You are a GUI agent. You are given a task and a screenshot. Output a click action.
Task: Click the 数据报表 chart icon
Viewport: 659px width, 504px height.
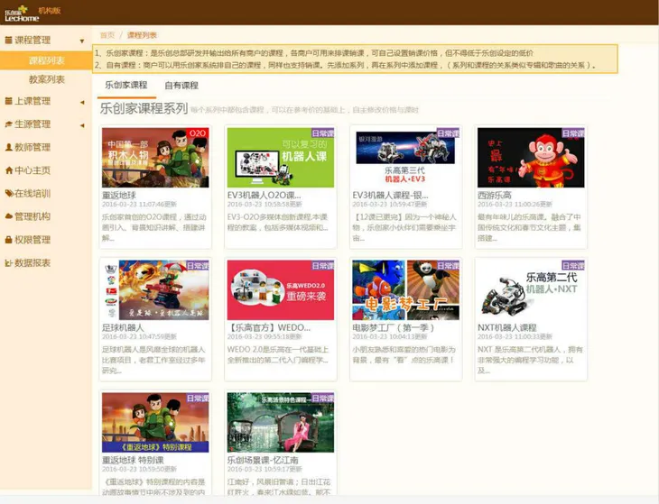point(8,262)
